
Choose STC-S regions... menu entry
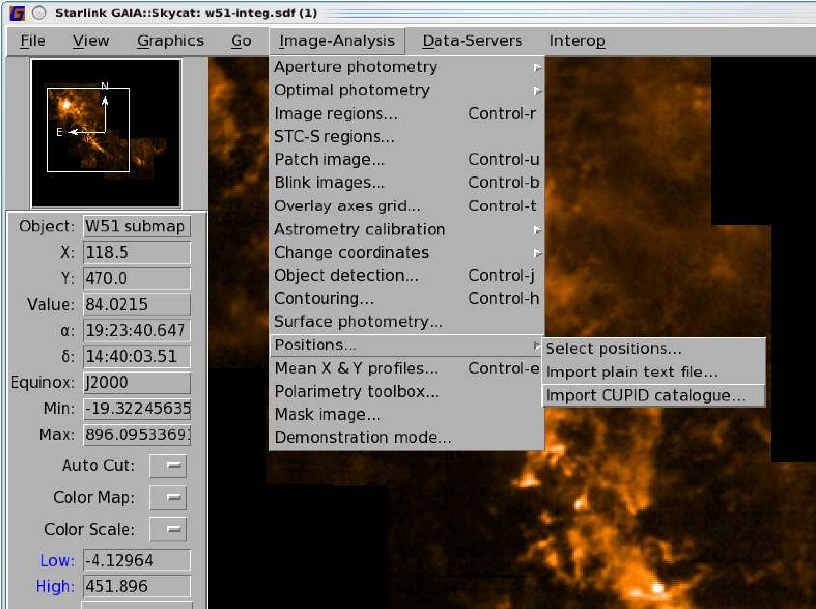(x=407, y=137)
